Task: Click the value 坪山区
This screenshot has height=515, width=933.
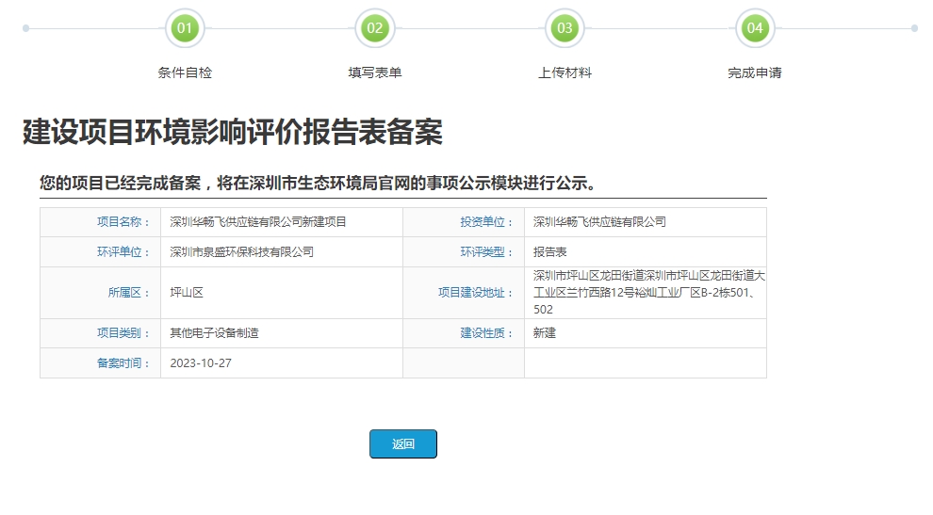Action: point(187,293)
